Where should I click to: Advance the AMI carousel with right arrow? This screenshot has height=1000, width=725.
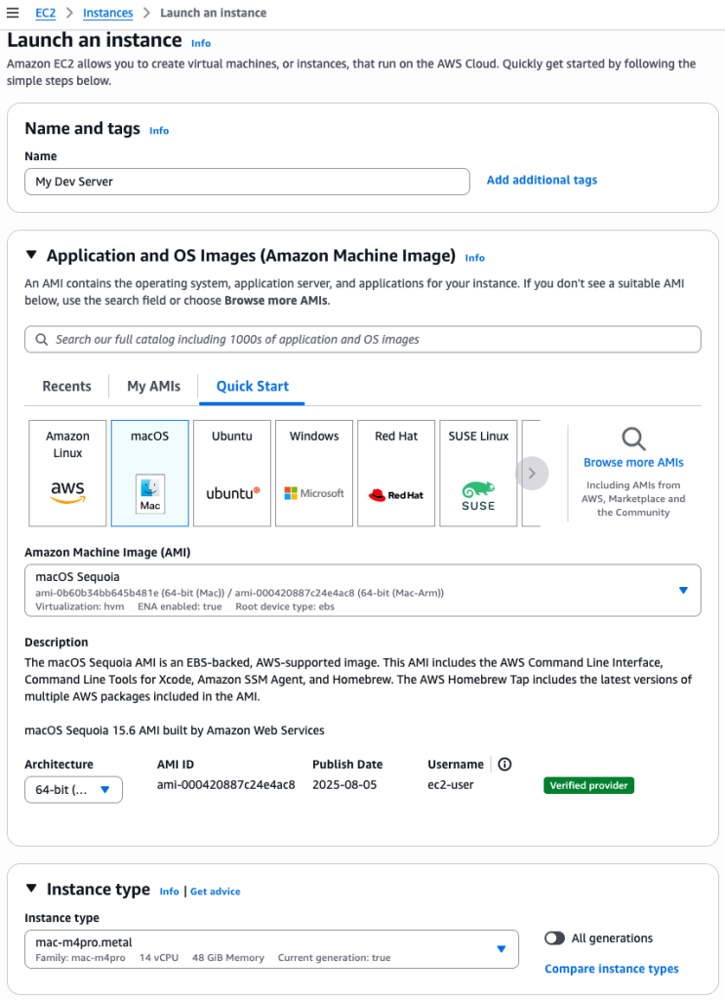click(532, 473)
